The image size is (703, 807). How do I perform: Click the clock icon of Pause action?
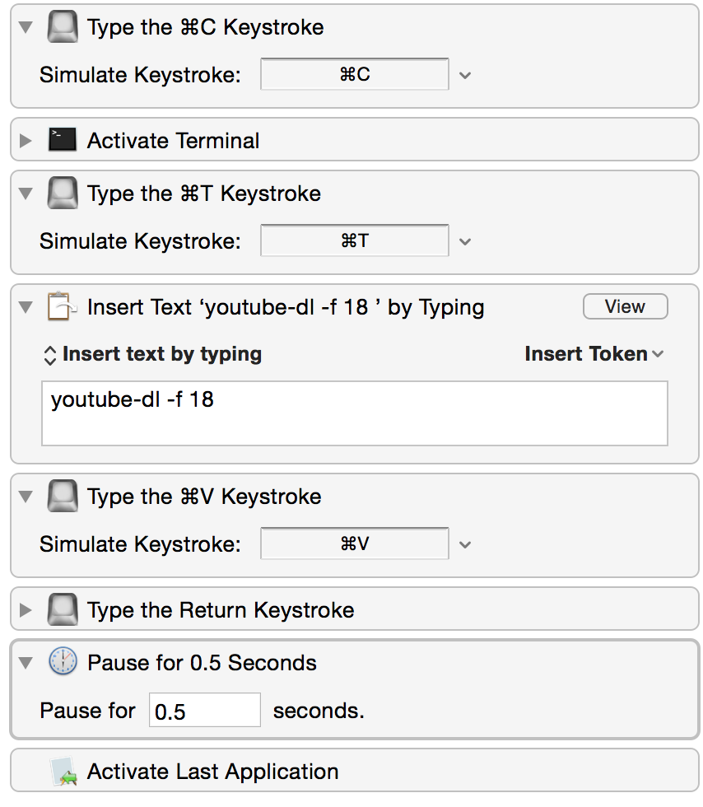(x=63, y=661)
